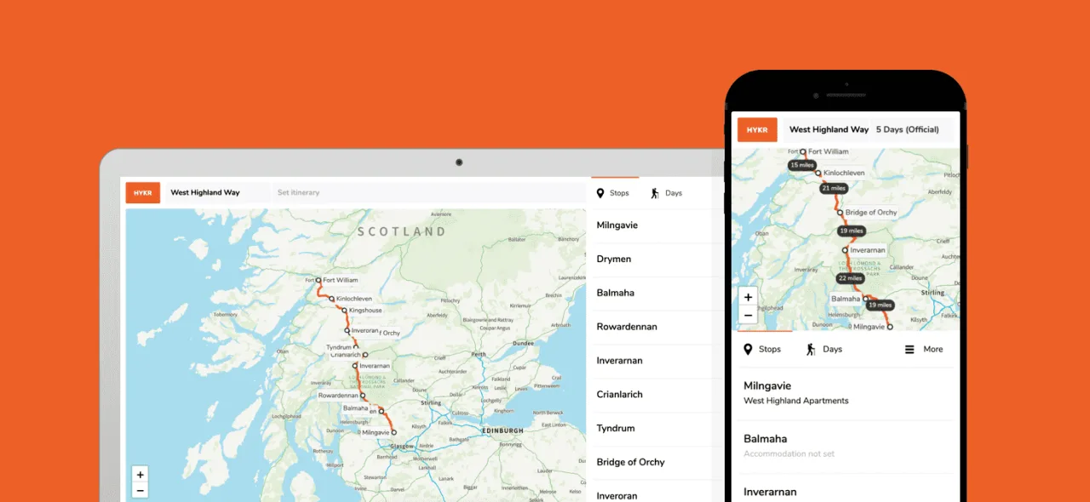Click Inverarnan marker on laptop map
Image resolution: width=1090 pixels, height=502 pixels.
coord(355,367)
